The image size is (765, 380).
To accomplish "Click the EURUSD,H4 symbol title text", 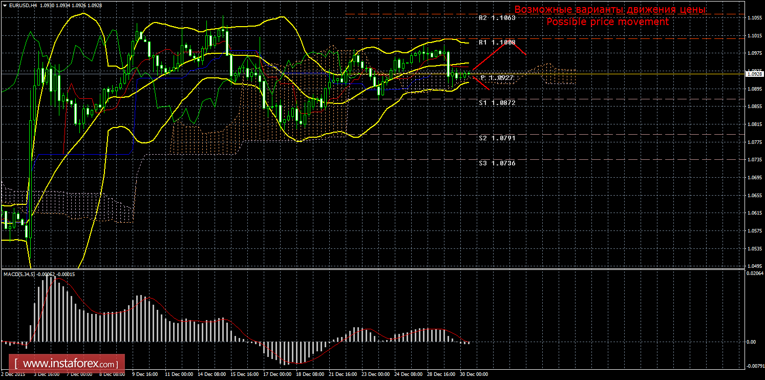I will tap(24, 5).
